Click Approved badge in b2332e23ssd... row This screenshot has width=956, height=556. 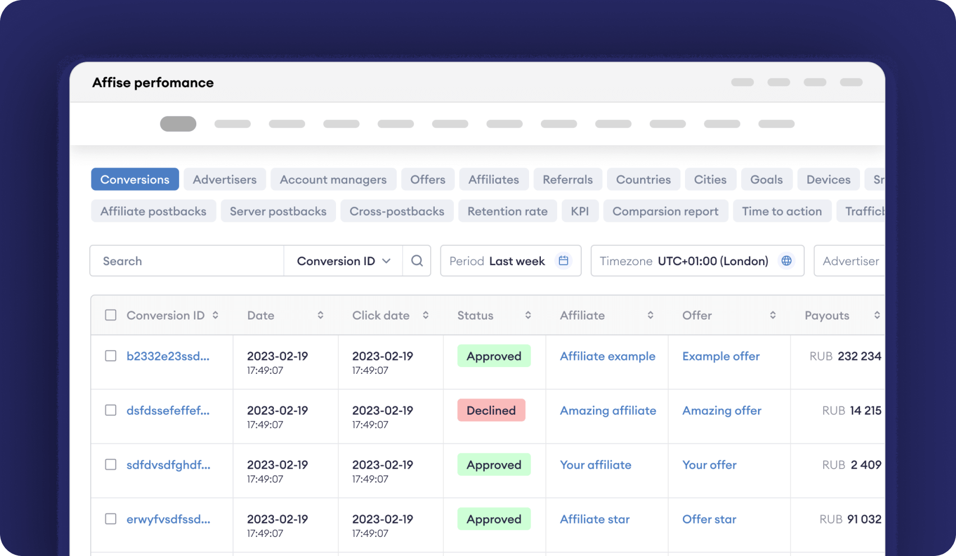pyautogui.click(x=494, y=356)
